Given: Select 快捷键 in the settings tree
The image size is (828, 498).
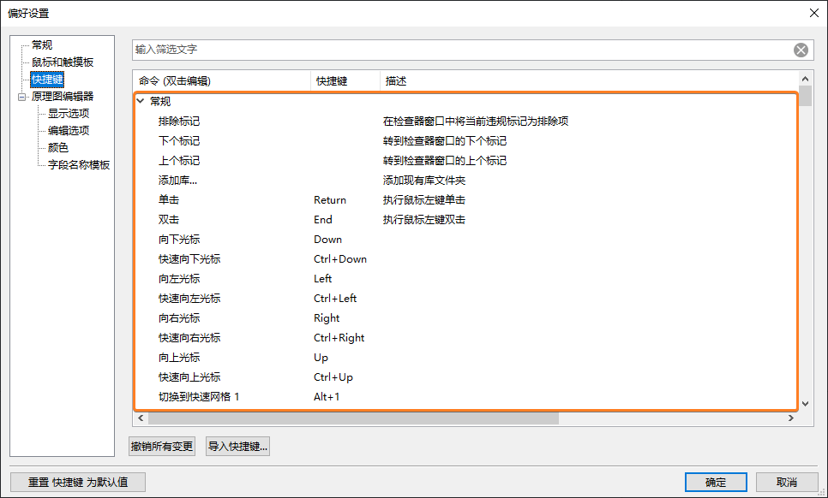Looking at the screenshot, I should [47, 79].
